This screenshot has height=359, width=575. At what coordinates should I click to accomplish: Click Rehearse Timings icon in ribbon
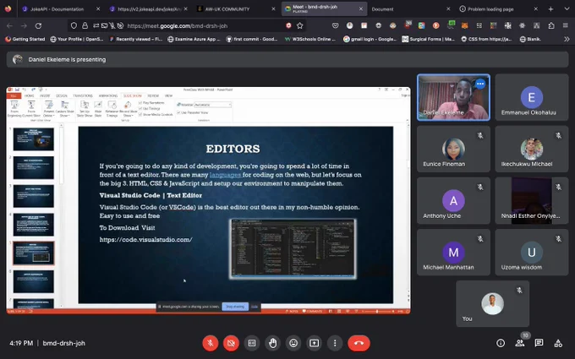(x=112, y=109)
